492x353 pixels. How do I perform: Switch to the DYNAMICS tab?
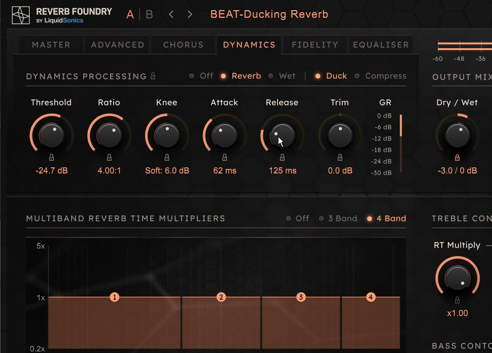249,45
